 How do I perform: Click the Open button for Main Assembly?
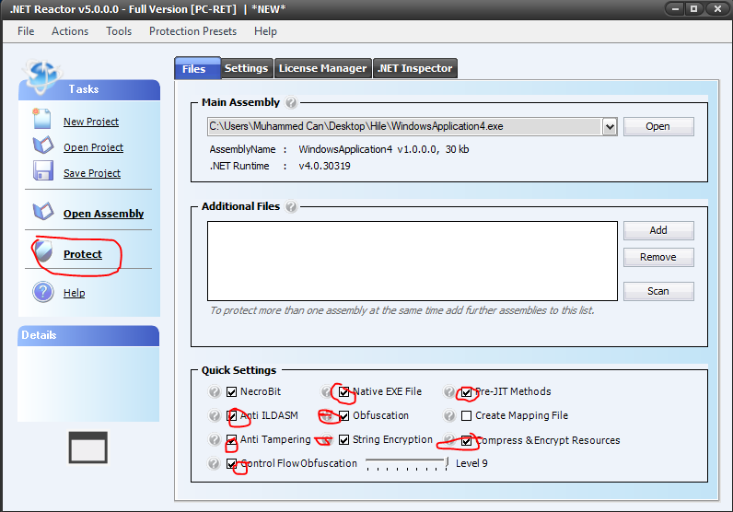(x=658, y=127)
